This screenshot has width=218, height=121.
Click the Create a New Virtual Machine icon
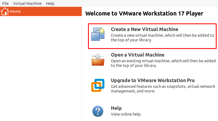(x=98, y=34)
